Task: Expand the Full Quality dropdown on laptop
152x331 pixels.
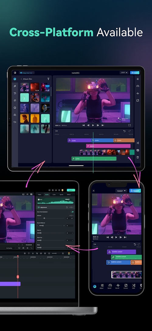Action: coord(11,248)
